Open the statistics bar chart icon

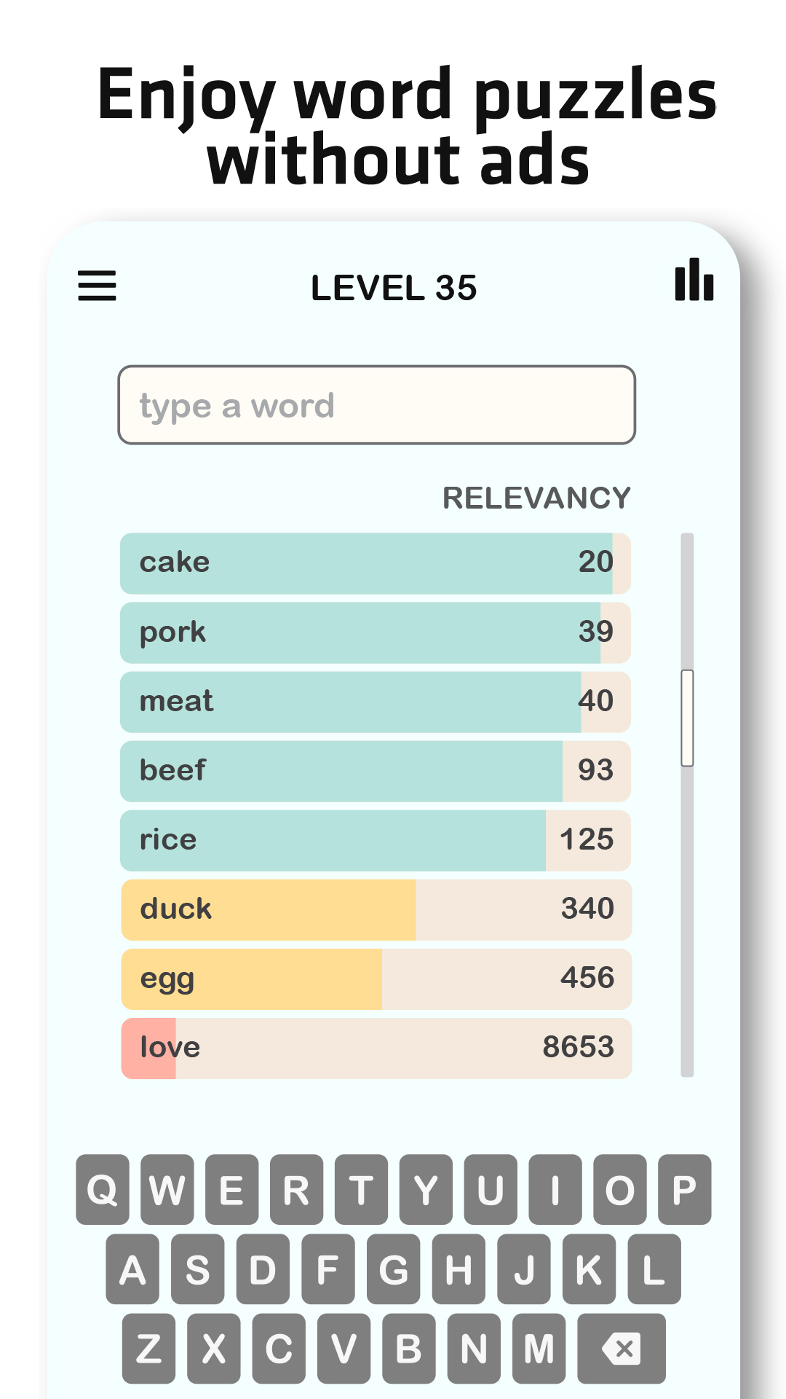pos(694,280)
